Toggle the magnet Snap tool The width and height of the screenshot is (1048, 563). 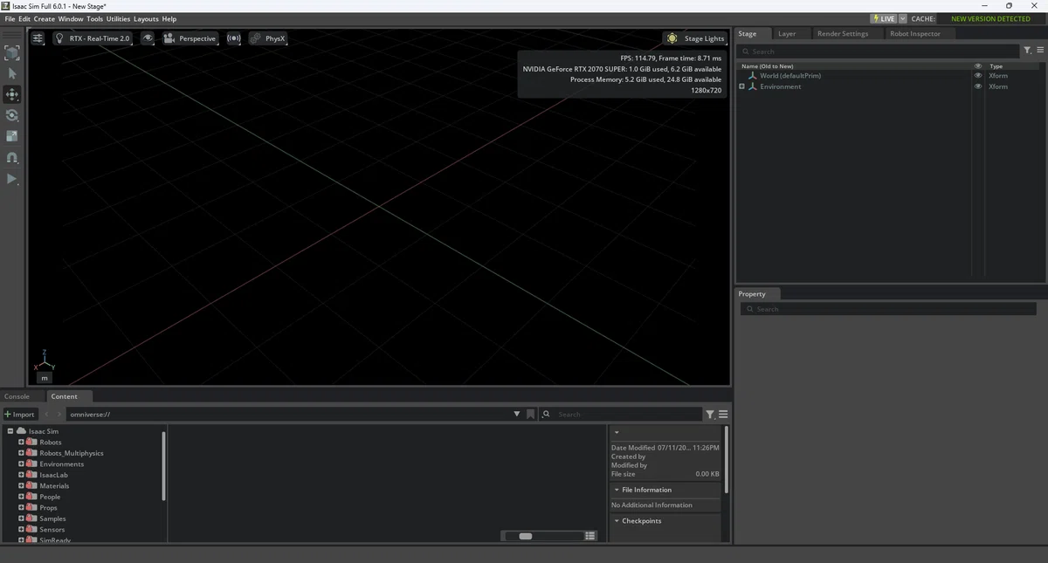(12, 158)
